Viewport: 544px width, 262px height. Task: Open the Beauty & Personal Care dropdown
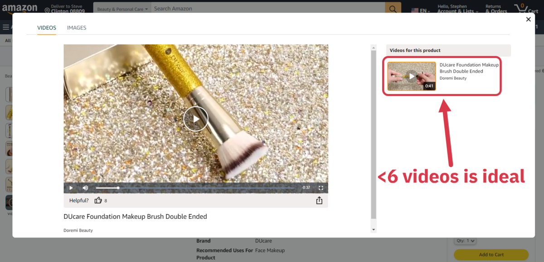[x=122, y=9]
